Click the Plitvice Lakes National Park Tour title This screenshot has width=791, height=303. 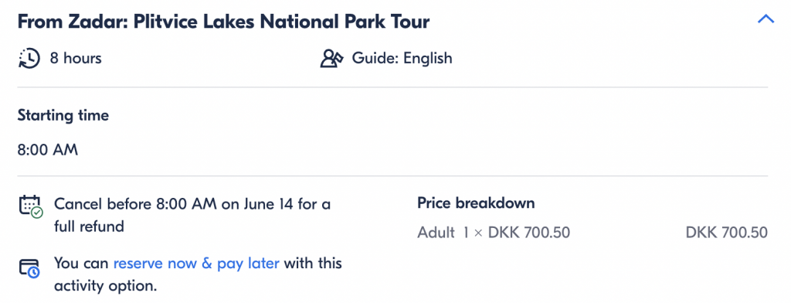coord(281,22)
